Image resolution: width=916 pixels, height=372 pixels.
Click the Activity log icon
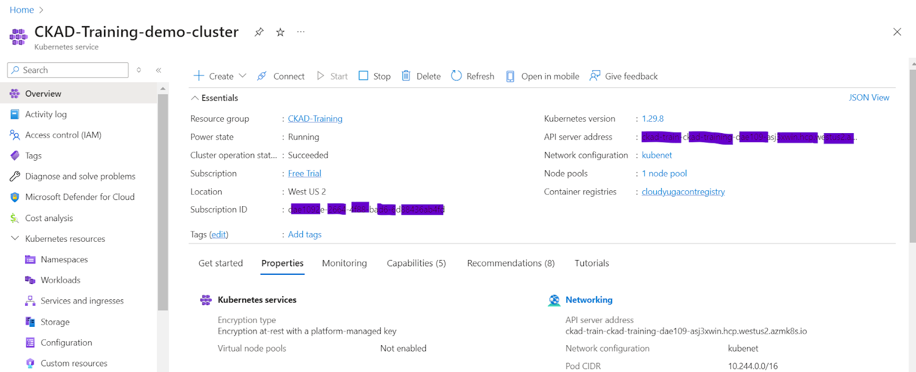[15, 114]
